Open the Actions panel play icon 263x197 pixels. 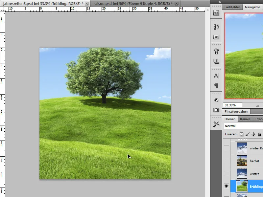(216, 37)
